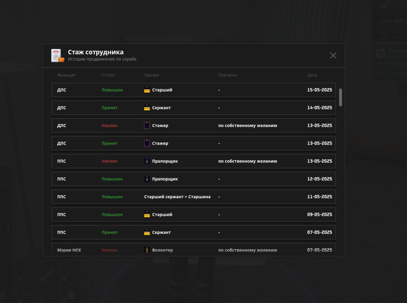
Task: Click Принят status in the ДПС Стажер row
Action: coord(110,143)
